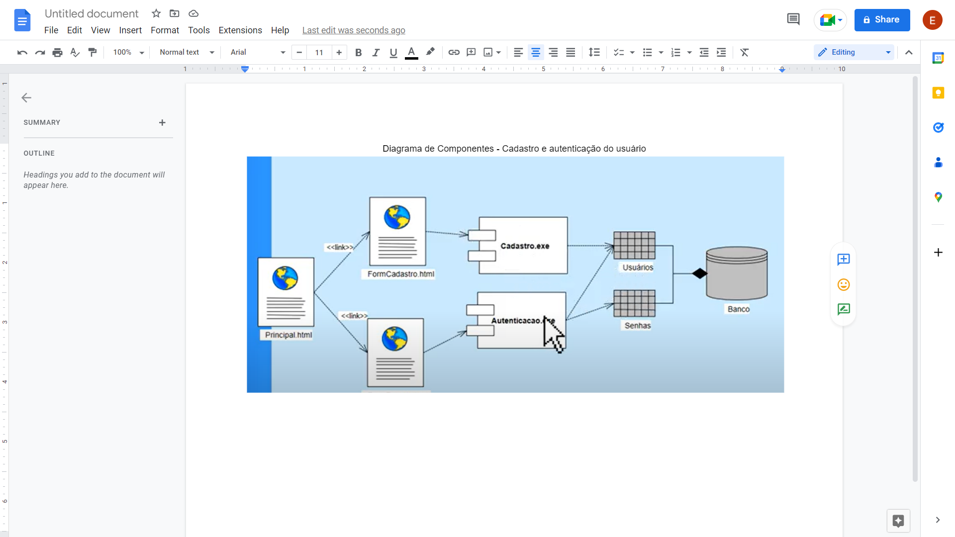955x537 pixels.
Task: Open the Insert menu
Action: tap(130, 30)
